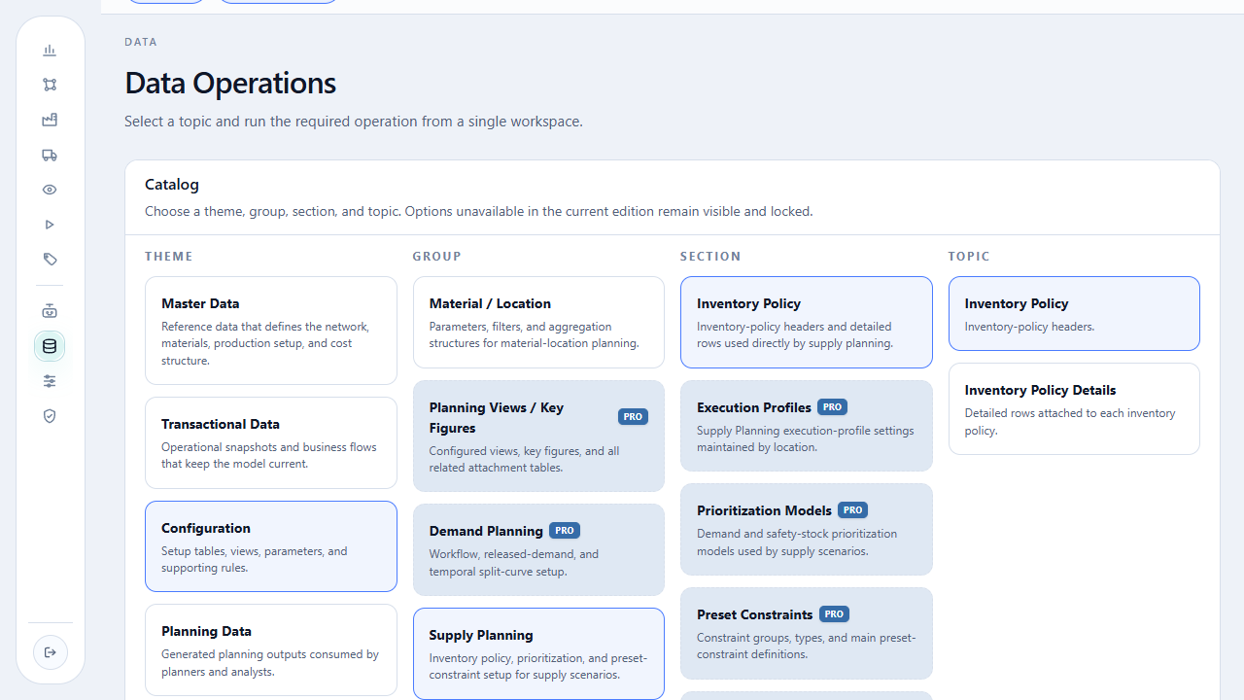1244x700 pixels.
Task: Select the Master Data theme card
Action: 271,331
